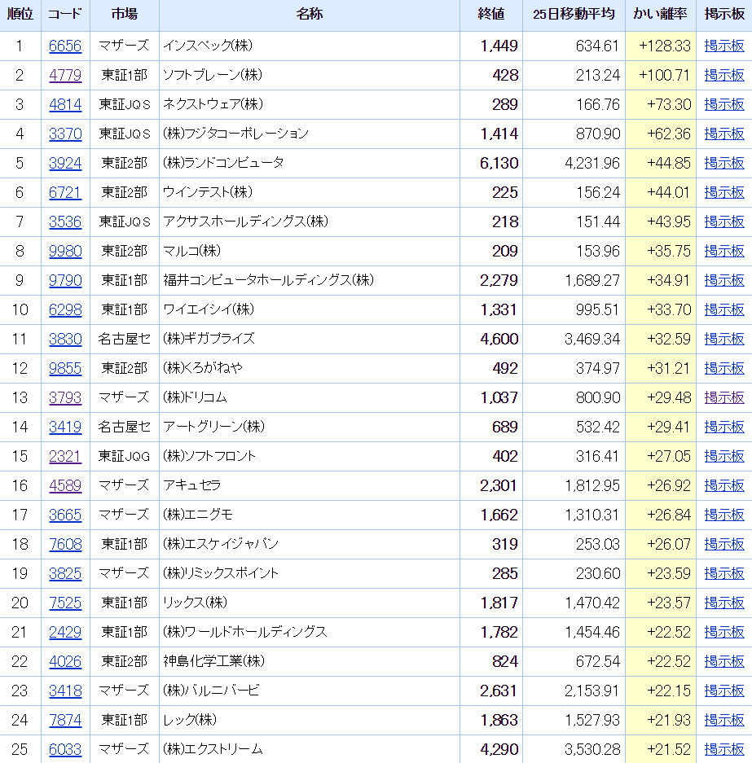Open the 掲示板 link for (株)ランドコンピュータ
This screenshot has width=752, height=763.
[724, 163]
